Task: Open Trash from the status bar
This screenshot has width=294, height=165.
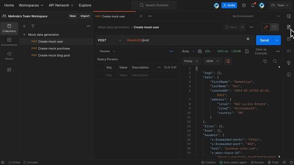Action: (x=273, y=162)
